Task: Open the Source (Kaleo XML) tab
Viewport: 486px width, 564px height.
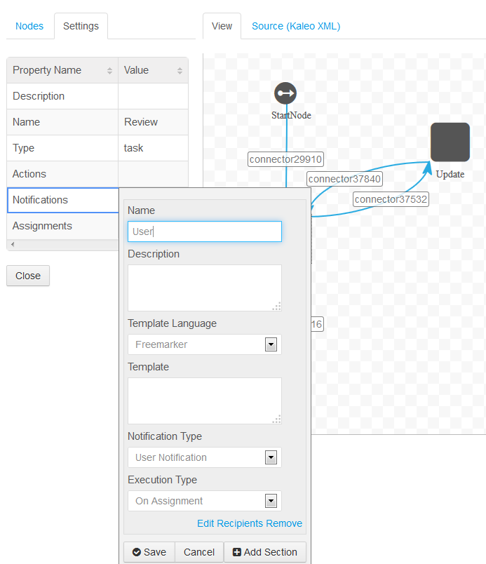Action: coord(296,26)
